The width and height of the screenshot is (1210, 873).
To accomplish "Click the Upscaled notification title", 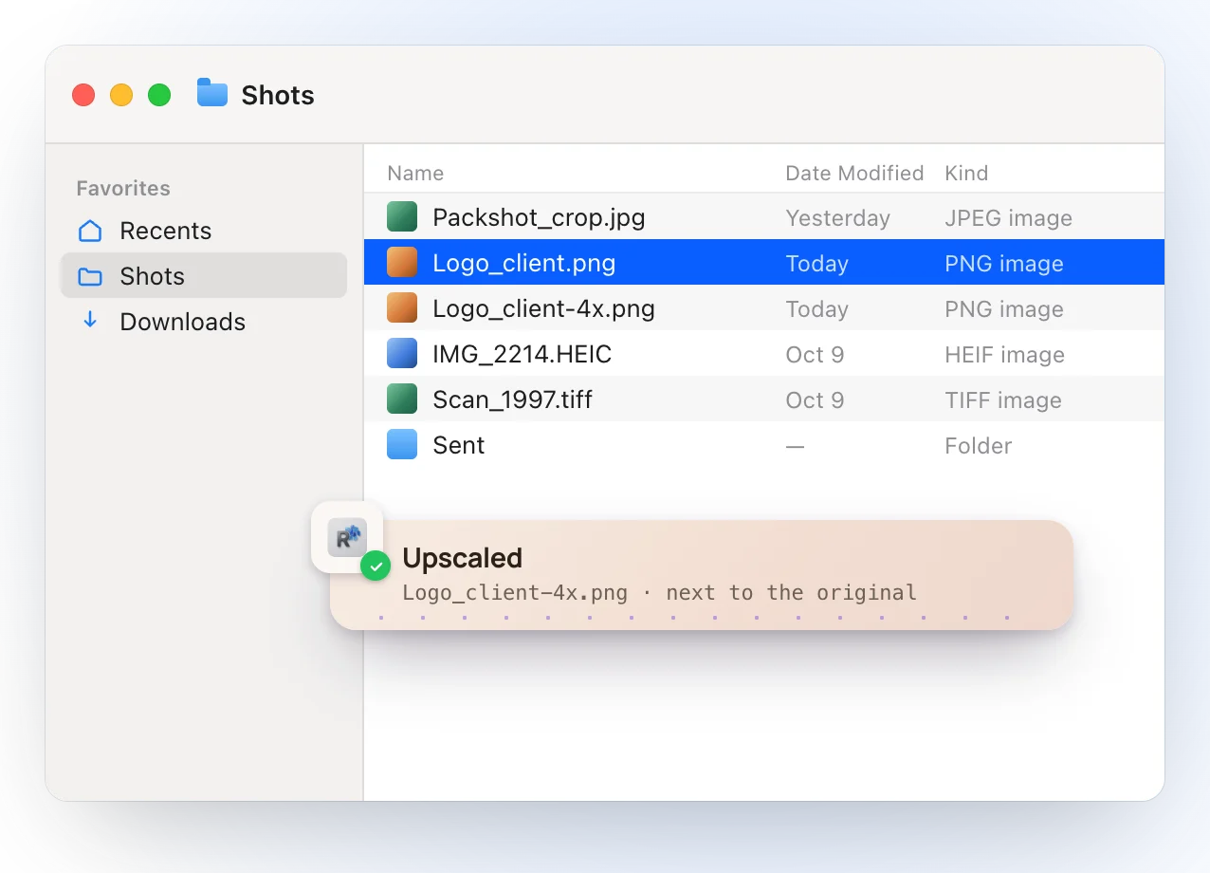I will (463, 558).
